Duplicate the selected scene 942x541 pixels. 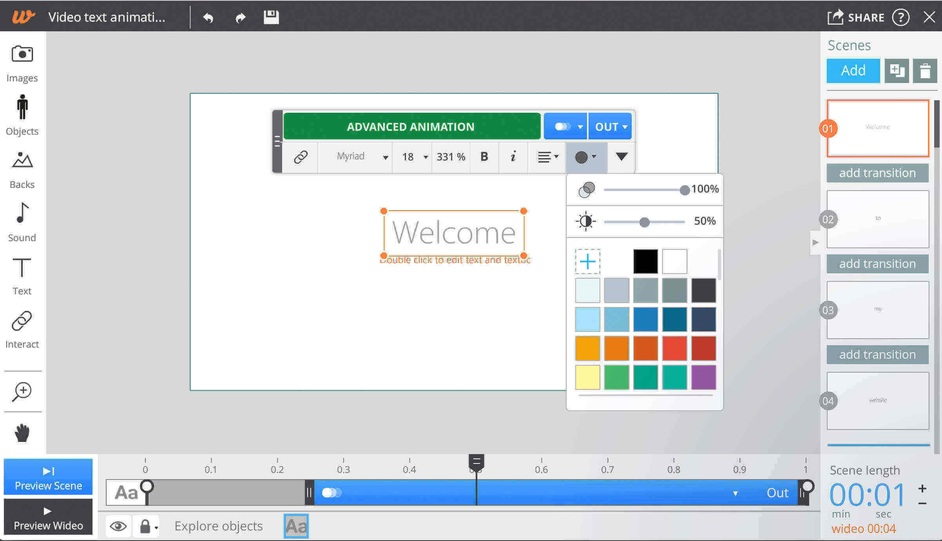pyautogui.click(x=897, y=71)
